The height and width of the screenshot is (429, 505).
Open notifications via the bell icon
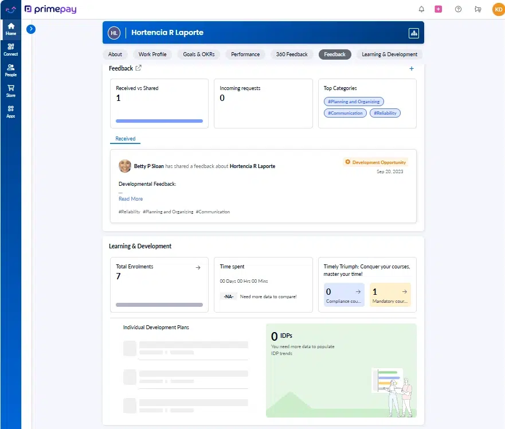tap(421, 9)
